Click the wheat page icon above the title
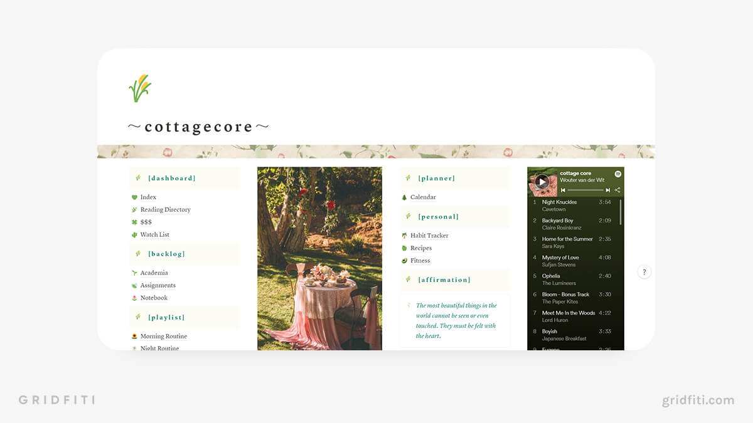The width and height of the screenshot is (753, 423). pyautogui.click(x=140, y=88)
